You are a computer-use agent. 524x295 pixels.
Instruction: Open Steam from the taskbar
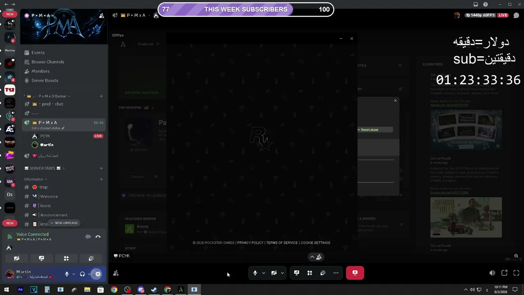[x=154, y=290]
